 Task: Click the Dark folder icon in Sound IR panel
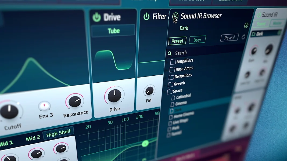tap(253, 34)
